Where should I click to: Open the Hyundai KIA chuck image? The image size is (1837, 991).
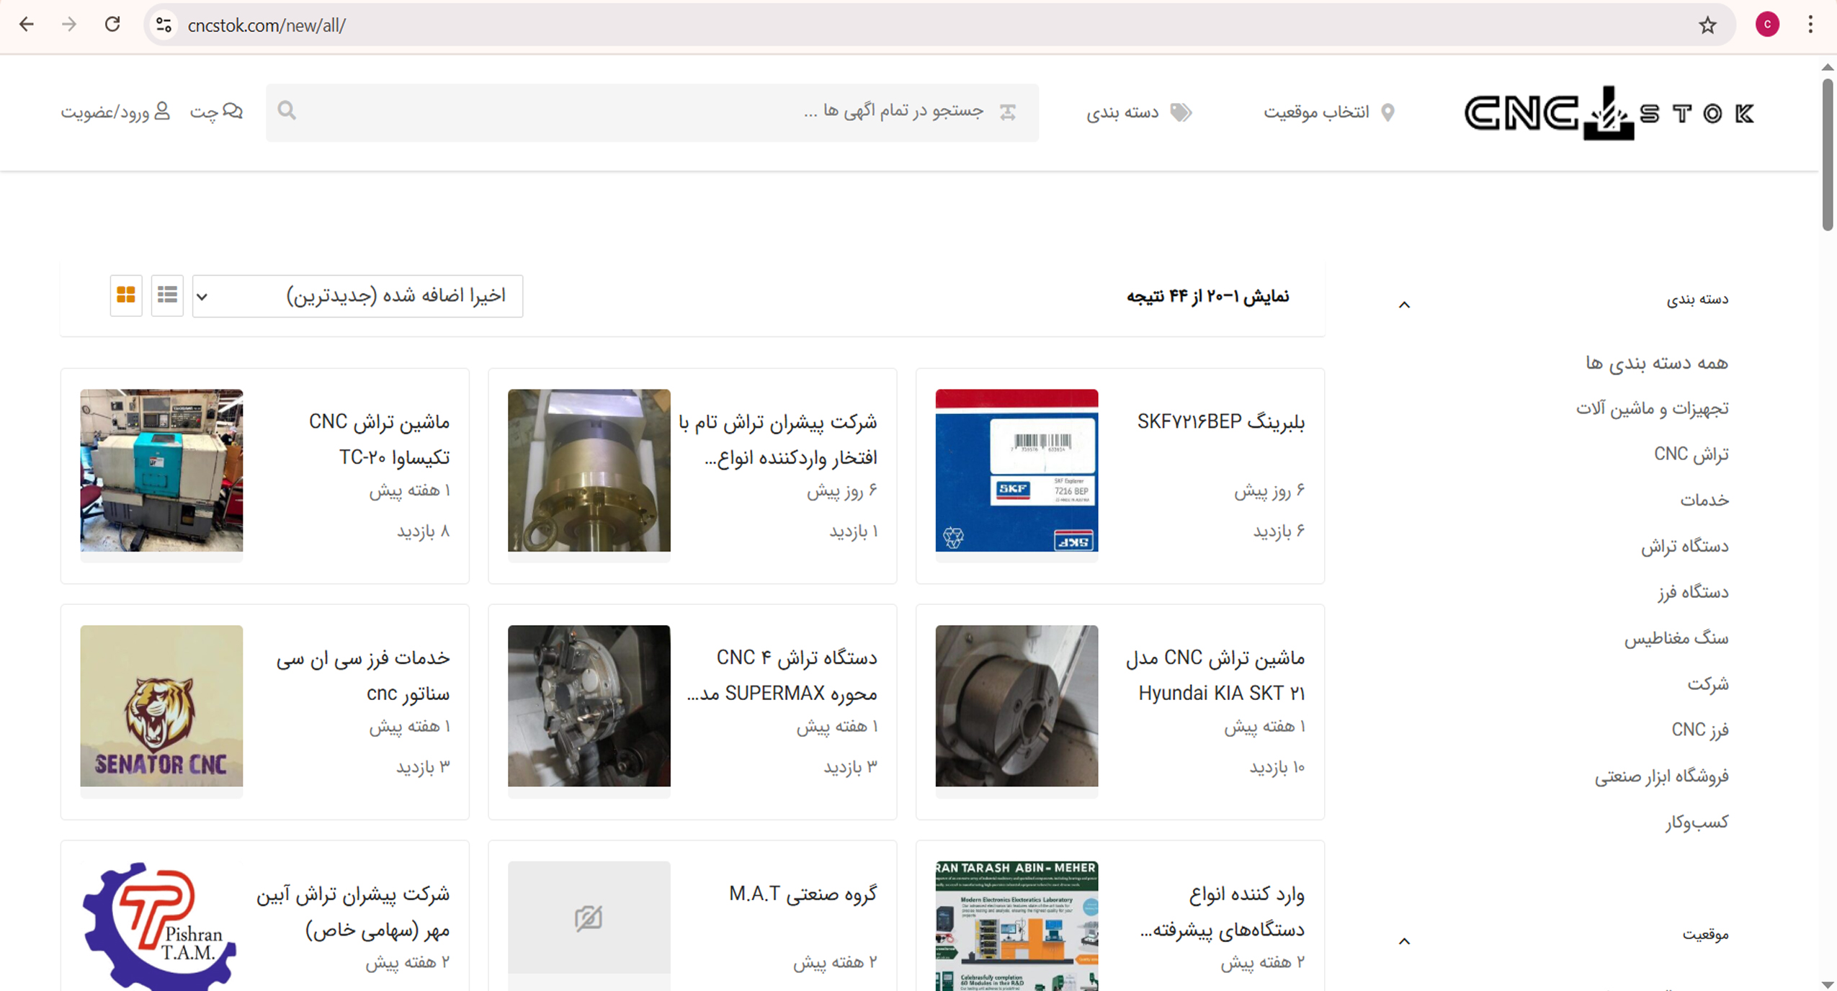pos(1016,706)
